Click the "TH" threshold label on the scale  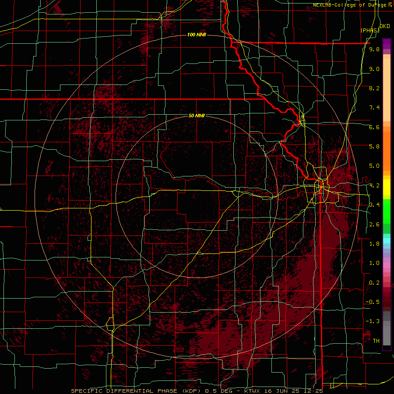coord(376,341)
